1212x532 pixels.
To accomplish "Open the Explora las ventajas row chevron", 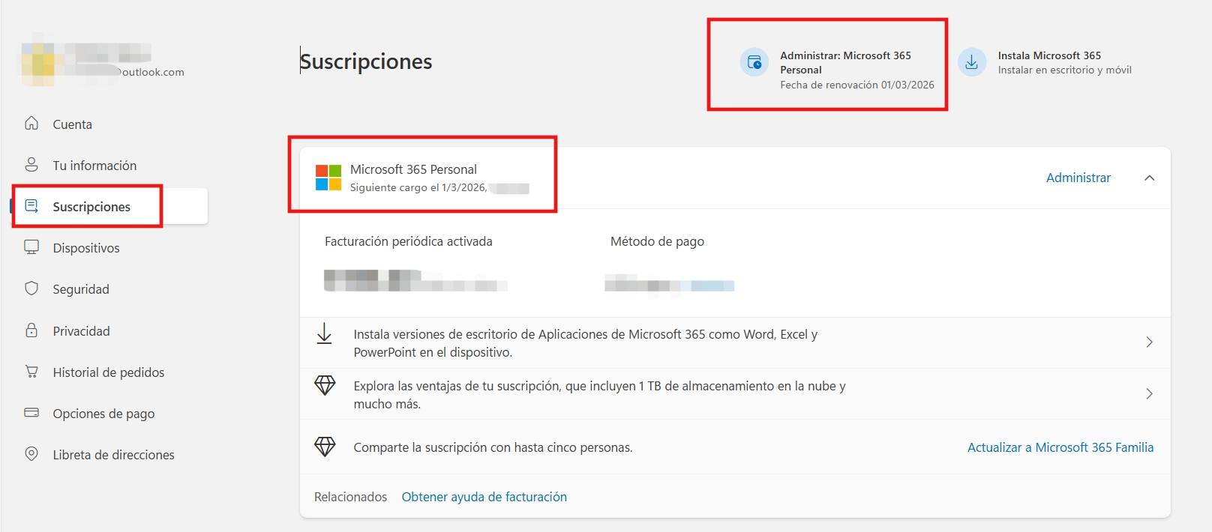I will click(x=1149, y=394).
